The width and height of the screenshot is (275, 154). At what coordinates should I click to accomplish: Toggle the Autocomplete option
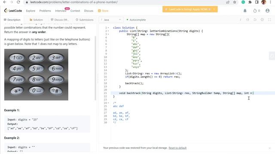coord(136,20)
